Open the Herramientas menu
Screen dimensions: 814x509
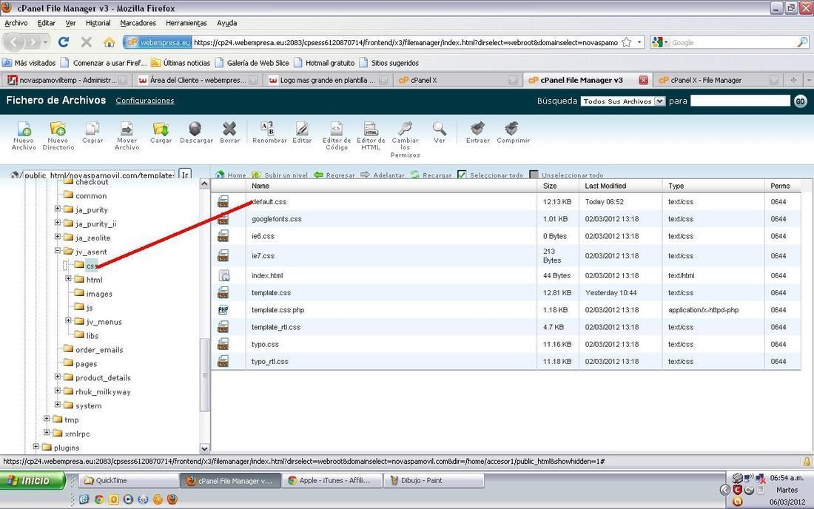[186, 23]
